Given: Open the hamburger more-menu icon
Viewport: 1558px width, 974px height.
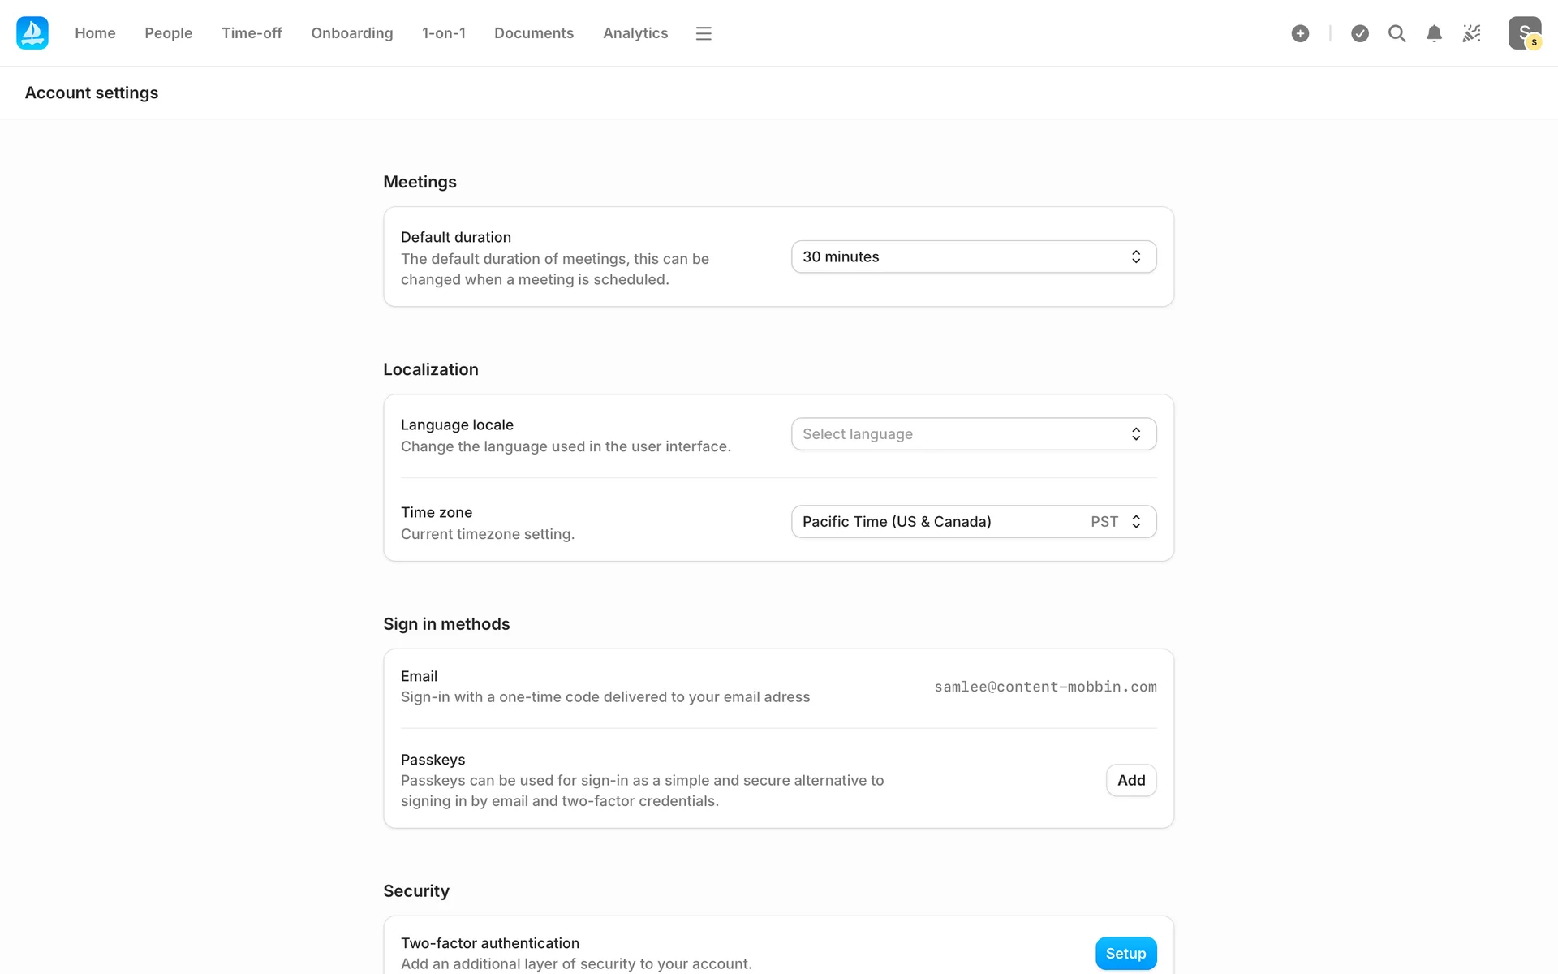Looking at the screenshot, I should 704,33.
